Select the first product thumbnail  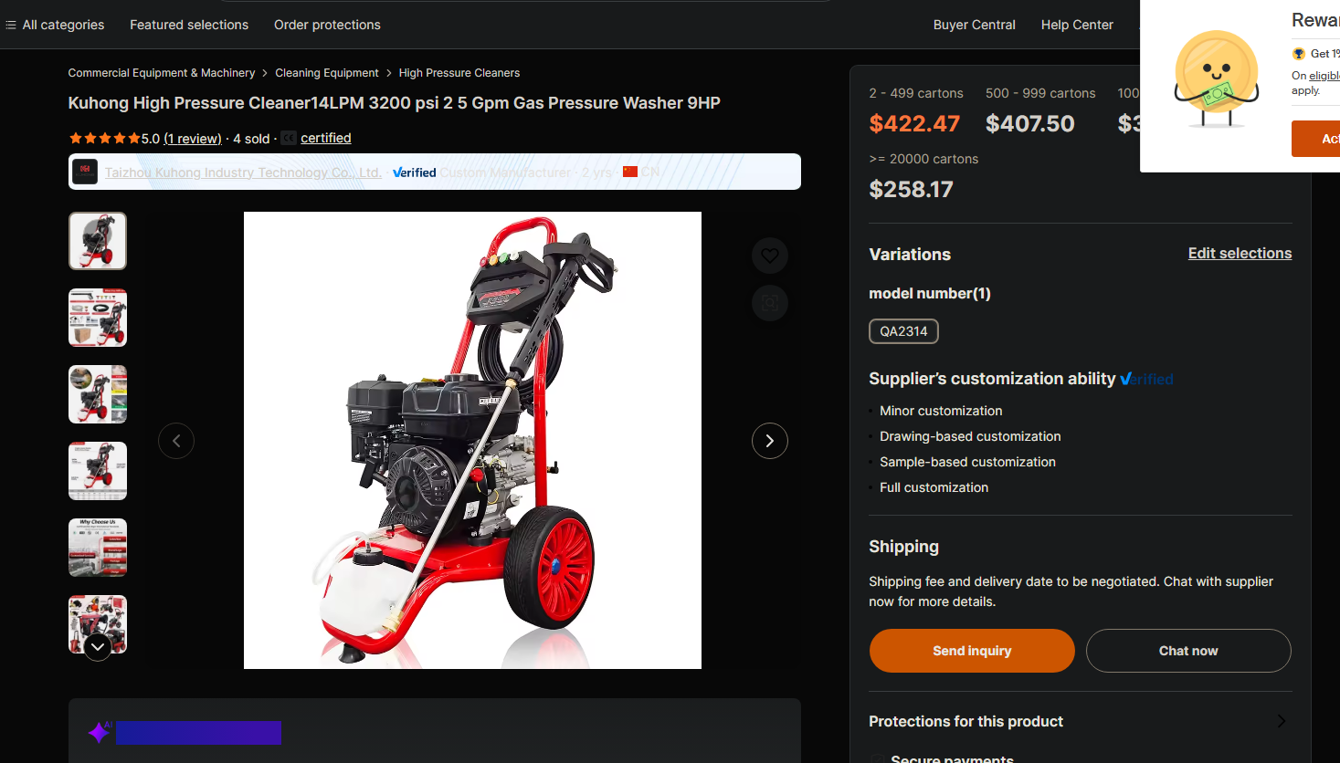tap(98, 241)
